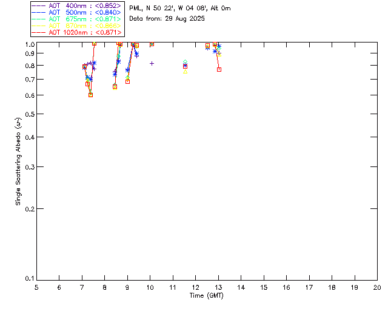Click the y-axis tick label 1.0

pyautogui.click(x=30, y=44)
